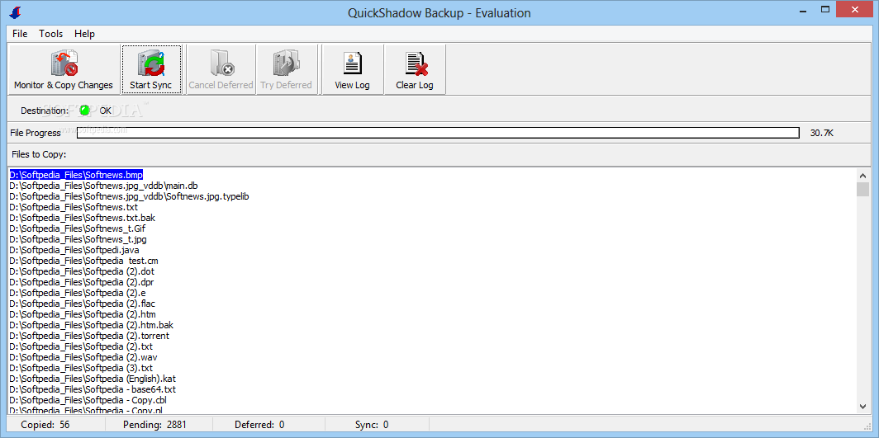Viewport: 879px width, 438px height.
Task: Click the 30.7K progress size value
Action: 822,133
